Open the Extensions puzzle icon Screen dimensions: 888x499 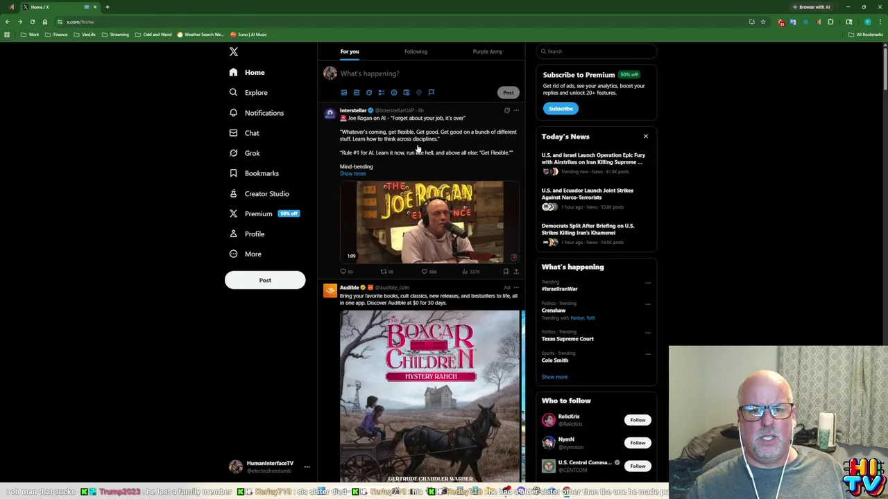(x=830, y=22)
